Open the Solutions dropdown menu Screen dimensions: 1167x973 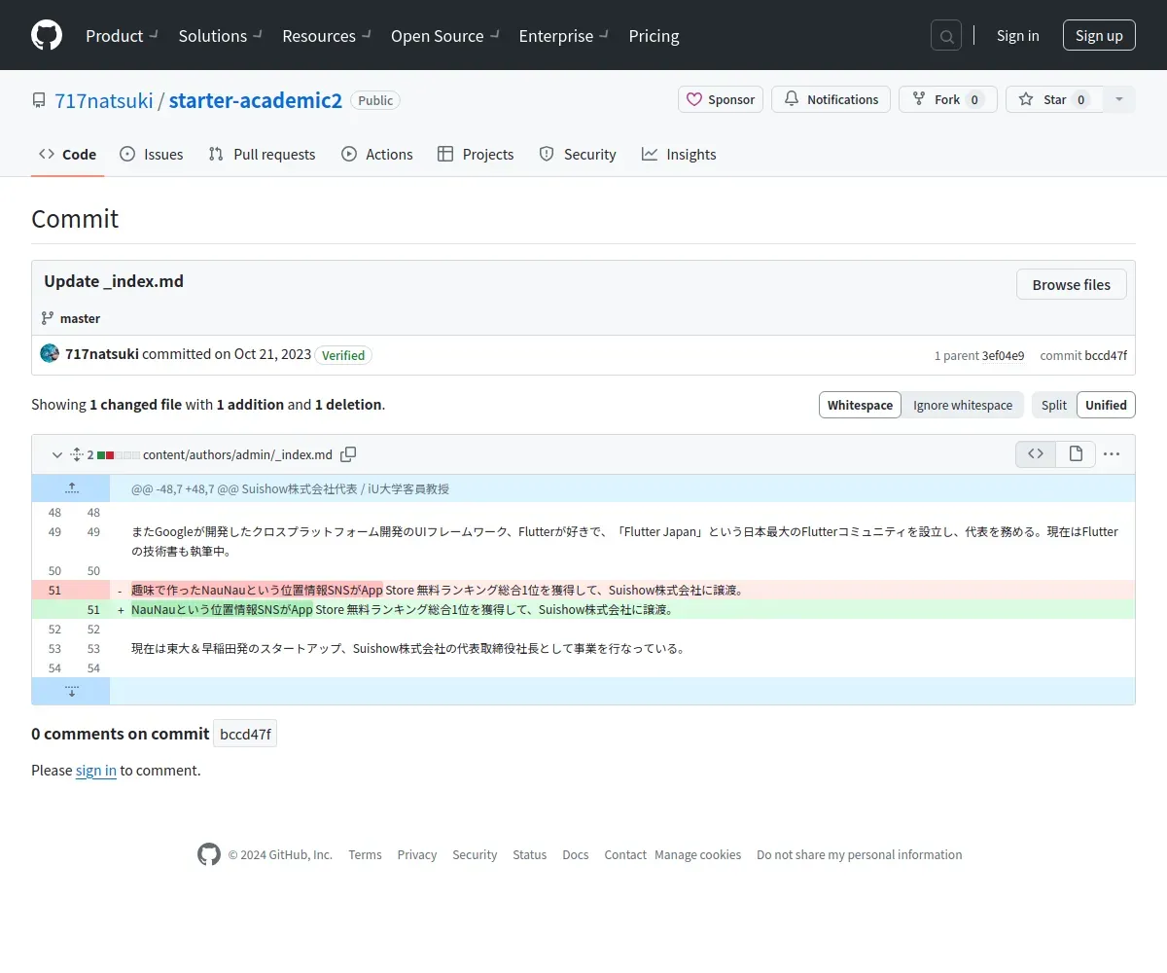point(221,36)
